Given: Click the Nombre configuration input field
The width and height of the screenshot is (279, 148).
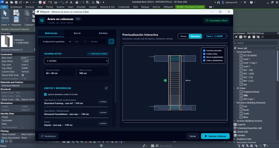Looking at the screenshot, I should click(x=98, y=41).
